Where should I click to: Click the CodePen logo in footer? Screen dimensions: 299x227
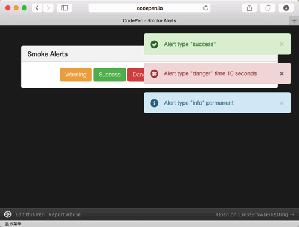tap(8, 214)
